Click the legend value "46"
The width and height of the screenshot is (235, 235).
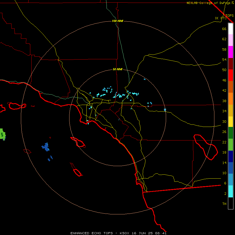pyautogui.click(x=224, y=80)
